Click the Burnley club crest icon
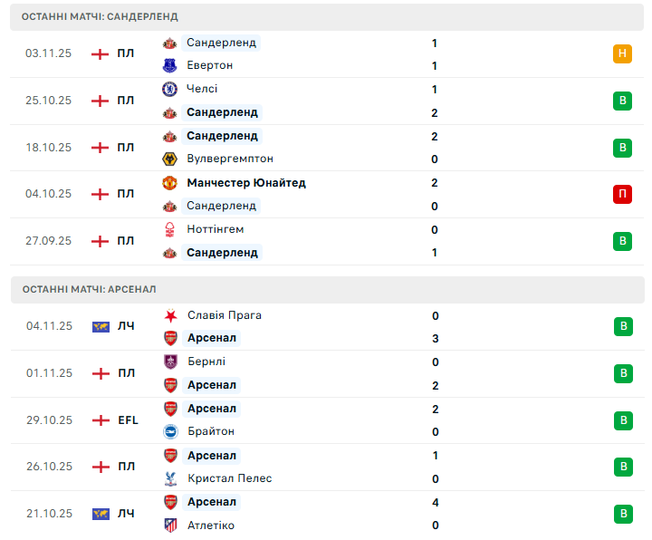 (x=170, y=362)
